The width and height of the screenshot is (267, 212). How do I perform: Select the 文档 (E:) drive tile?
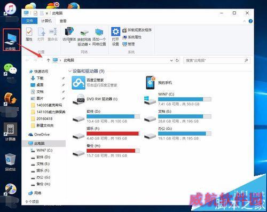[x=178, y=116]
